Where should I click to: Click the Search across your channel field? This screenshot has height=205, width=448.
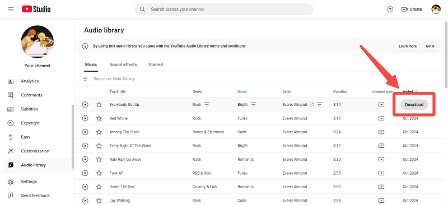coord(223,9)
